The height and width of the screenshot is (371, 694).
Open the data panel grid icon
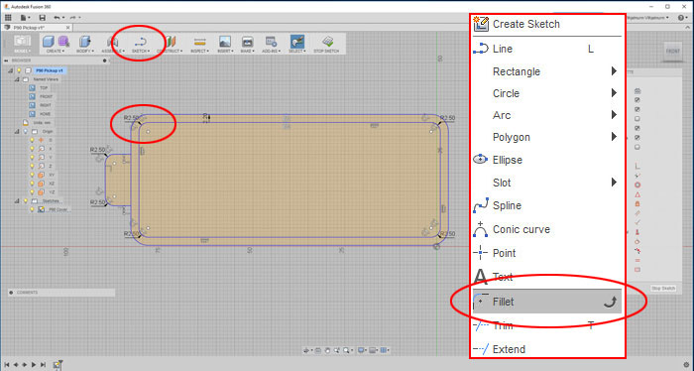pos(8,18)
